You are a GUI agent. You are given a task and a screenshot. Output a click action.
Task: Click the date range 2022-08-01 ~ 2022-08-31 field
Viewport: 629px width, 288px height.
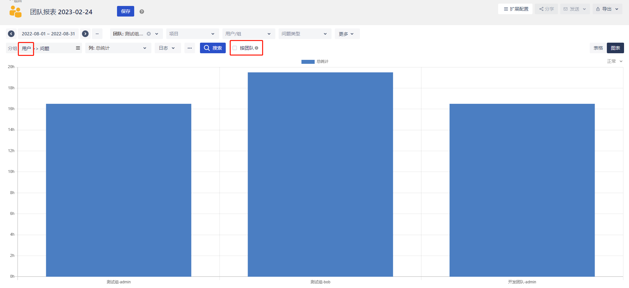(x=48, y=34)
